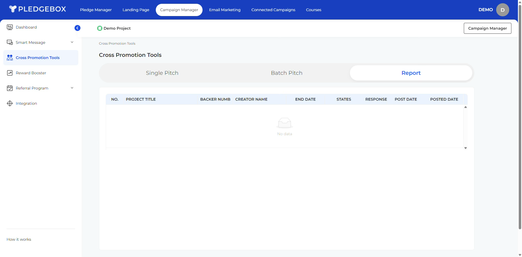The image size is (522, 257).
Task: Click the NO. column header
Action: point(115,99)
